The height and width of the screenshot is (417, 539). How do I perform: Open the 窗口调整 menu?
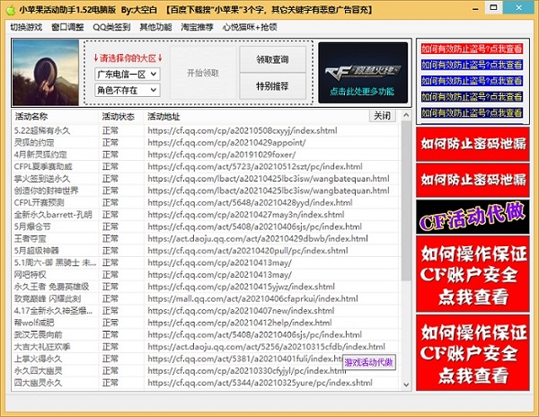click(67, 27)
